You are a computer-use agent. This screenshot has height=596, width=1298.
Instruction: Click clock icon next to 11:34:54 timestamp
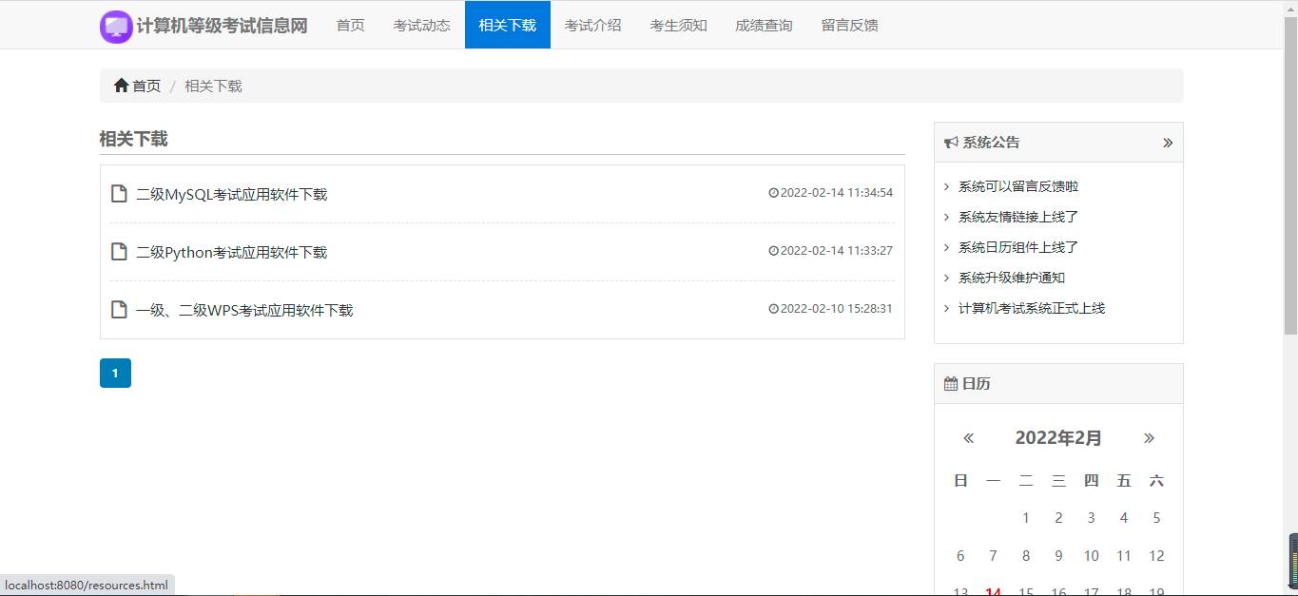(x=773, y=193)
